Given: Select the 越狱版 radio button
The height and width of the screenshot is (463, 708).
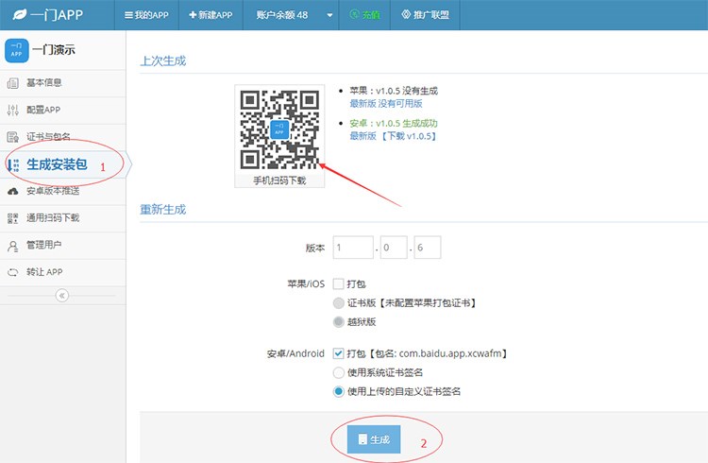Looking at the screenshot, I should click(339, 322).
